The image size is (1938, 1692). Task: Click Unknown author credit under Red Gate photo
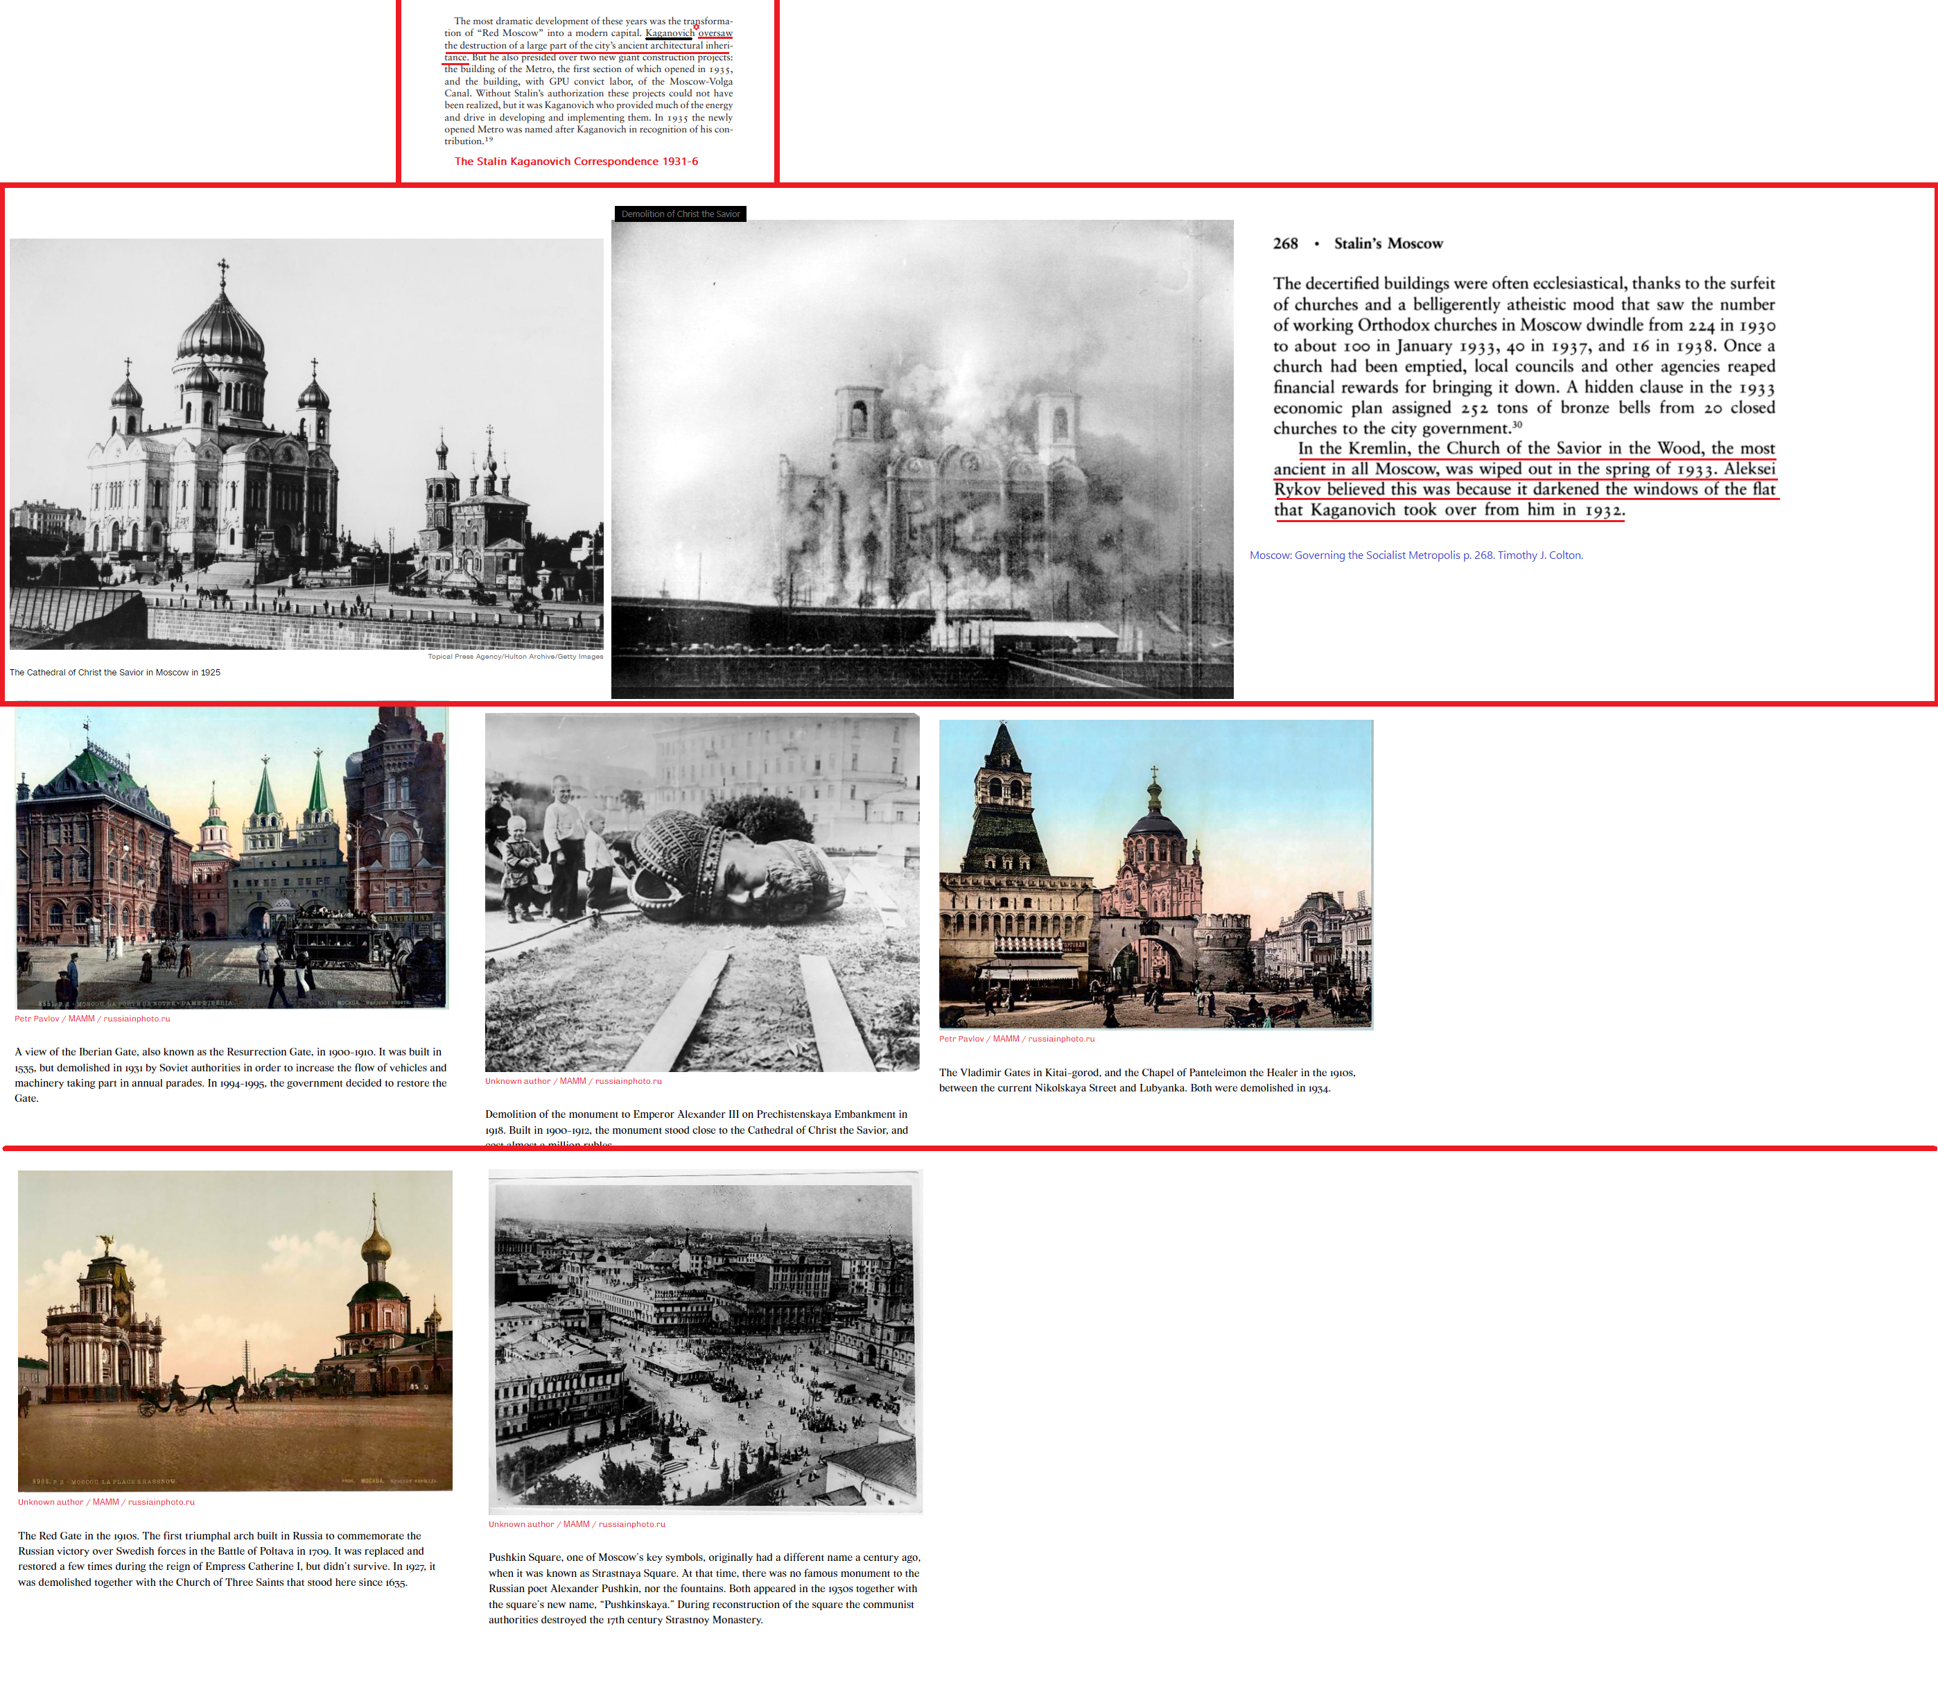pyautogui.click(x=107, y=1502)
